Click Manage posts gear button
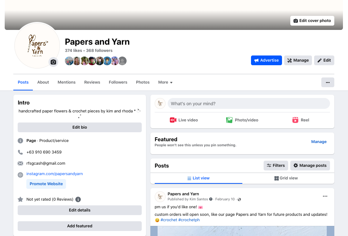 [310, 165]
